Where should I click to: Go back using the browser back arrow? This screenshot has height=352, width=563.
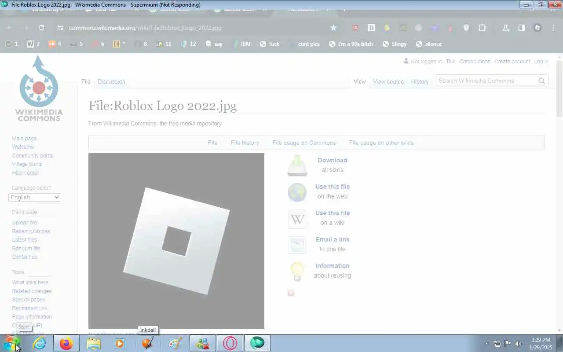pyautogui.click(x=10, y=28)
